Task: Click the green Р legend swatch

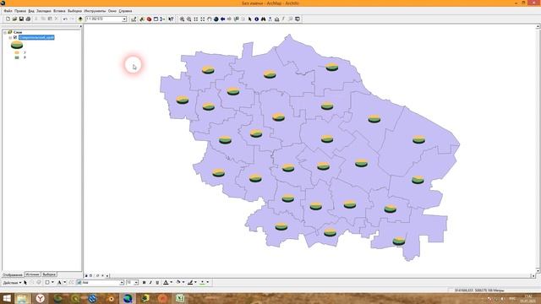Action: pos(17,57)
